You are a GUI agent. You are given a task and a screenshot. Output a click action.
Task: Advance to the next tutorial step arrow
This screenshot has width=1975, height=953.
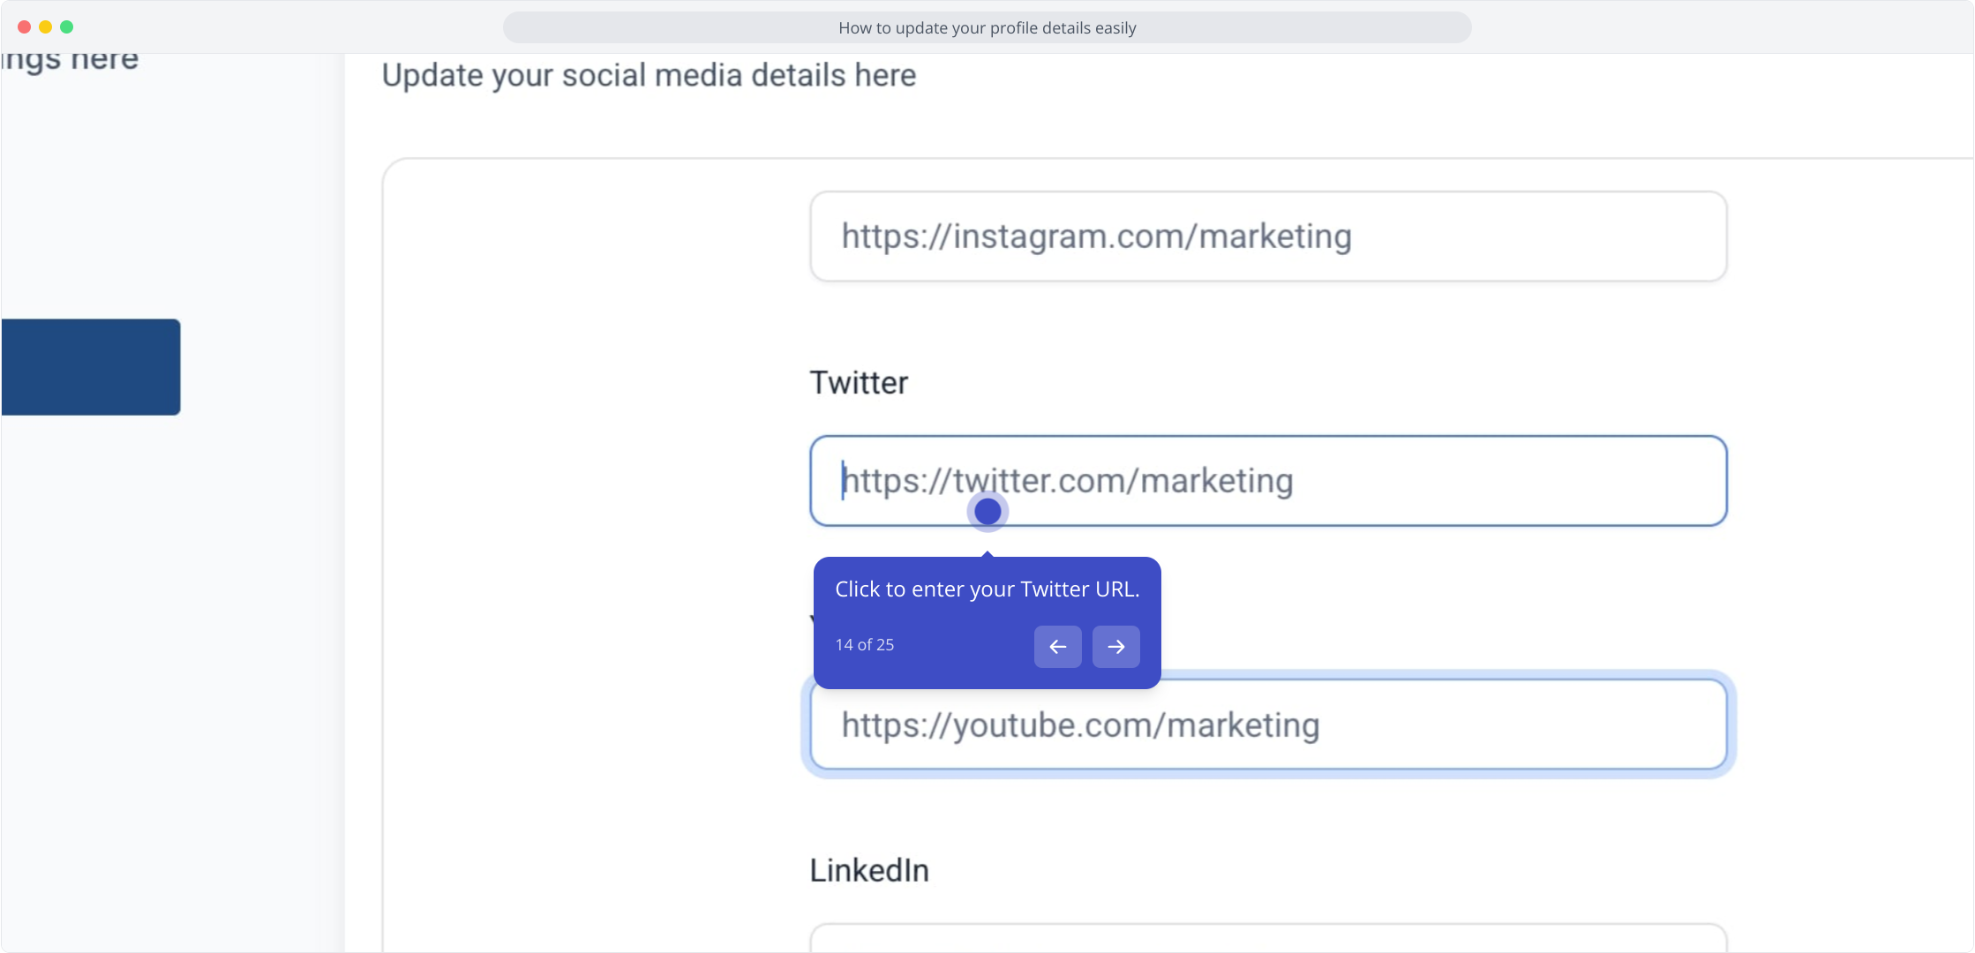(x=1115, y=647)
